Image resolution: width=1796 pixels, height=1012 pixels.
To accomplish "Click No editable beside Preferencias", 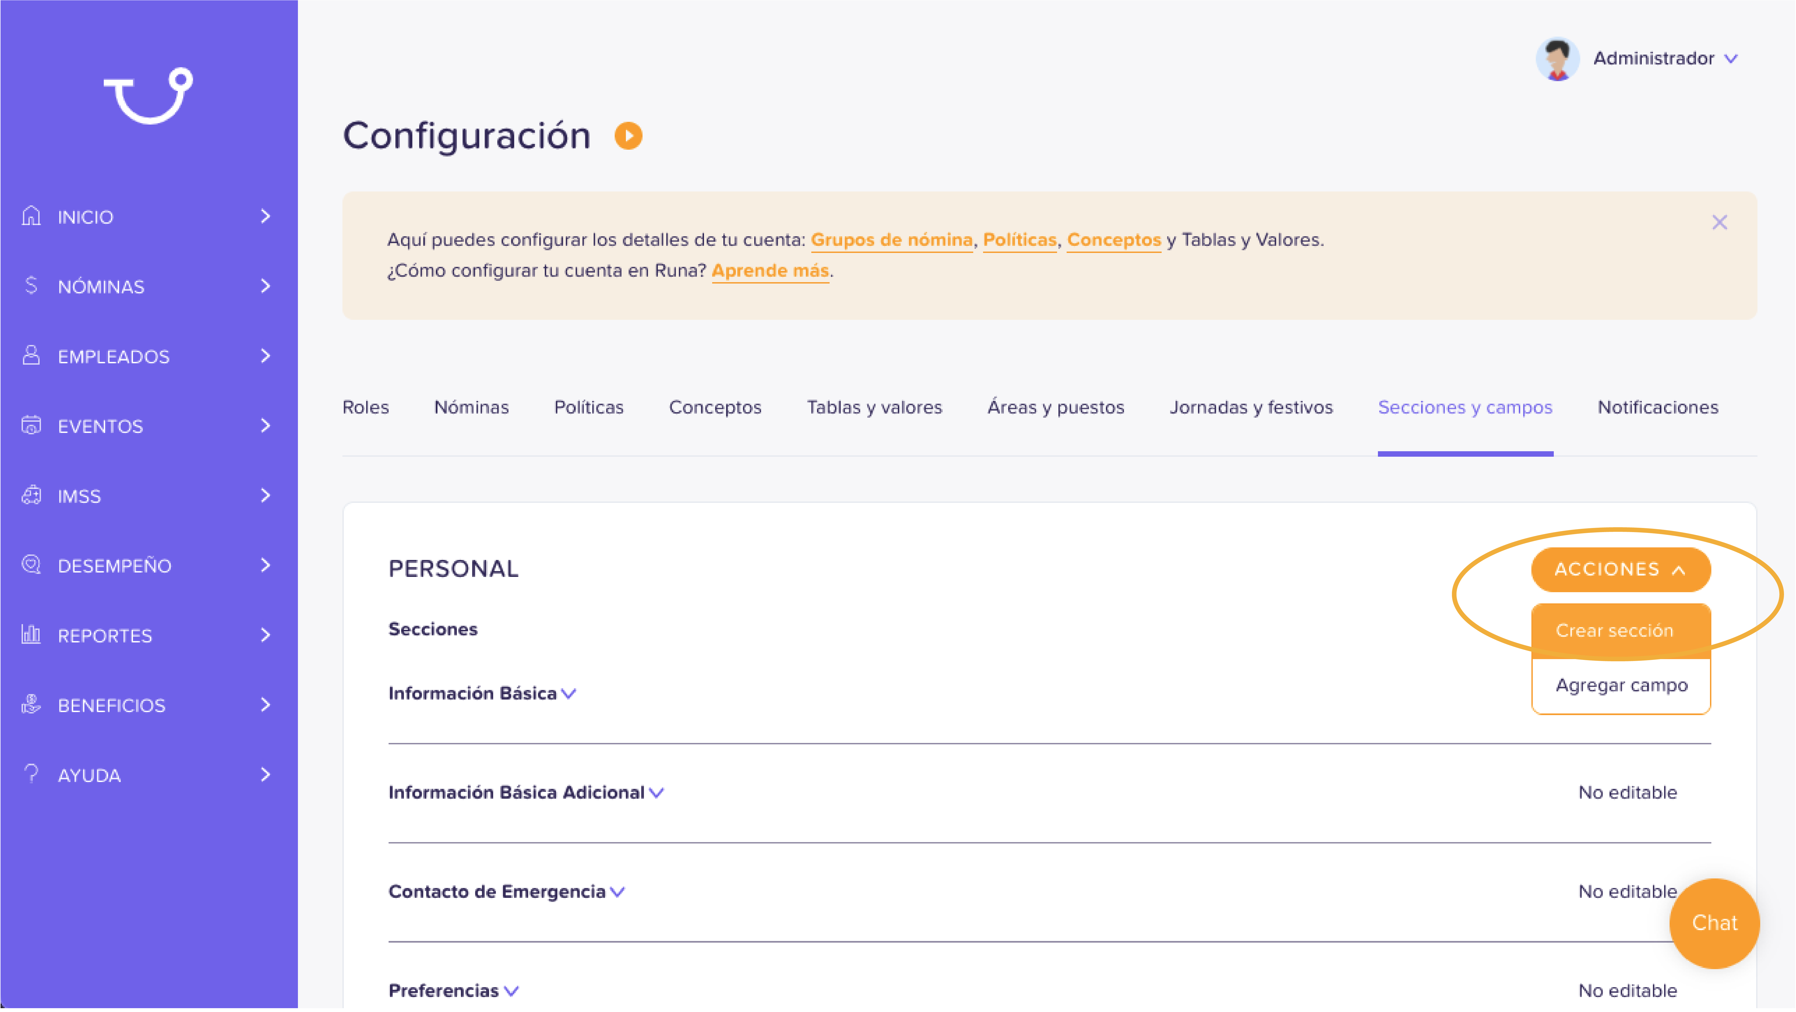I will (1628, 990).
